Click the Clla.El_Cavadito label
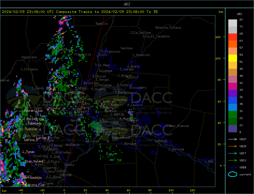The image size is (254, 194). coord(156,36)
